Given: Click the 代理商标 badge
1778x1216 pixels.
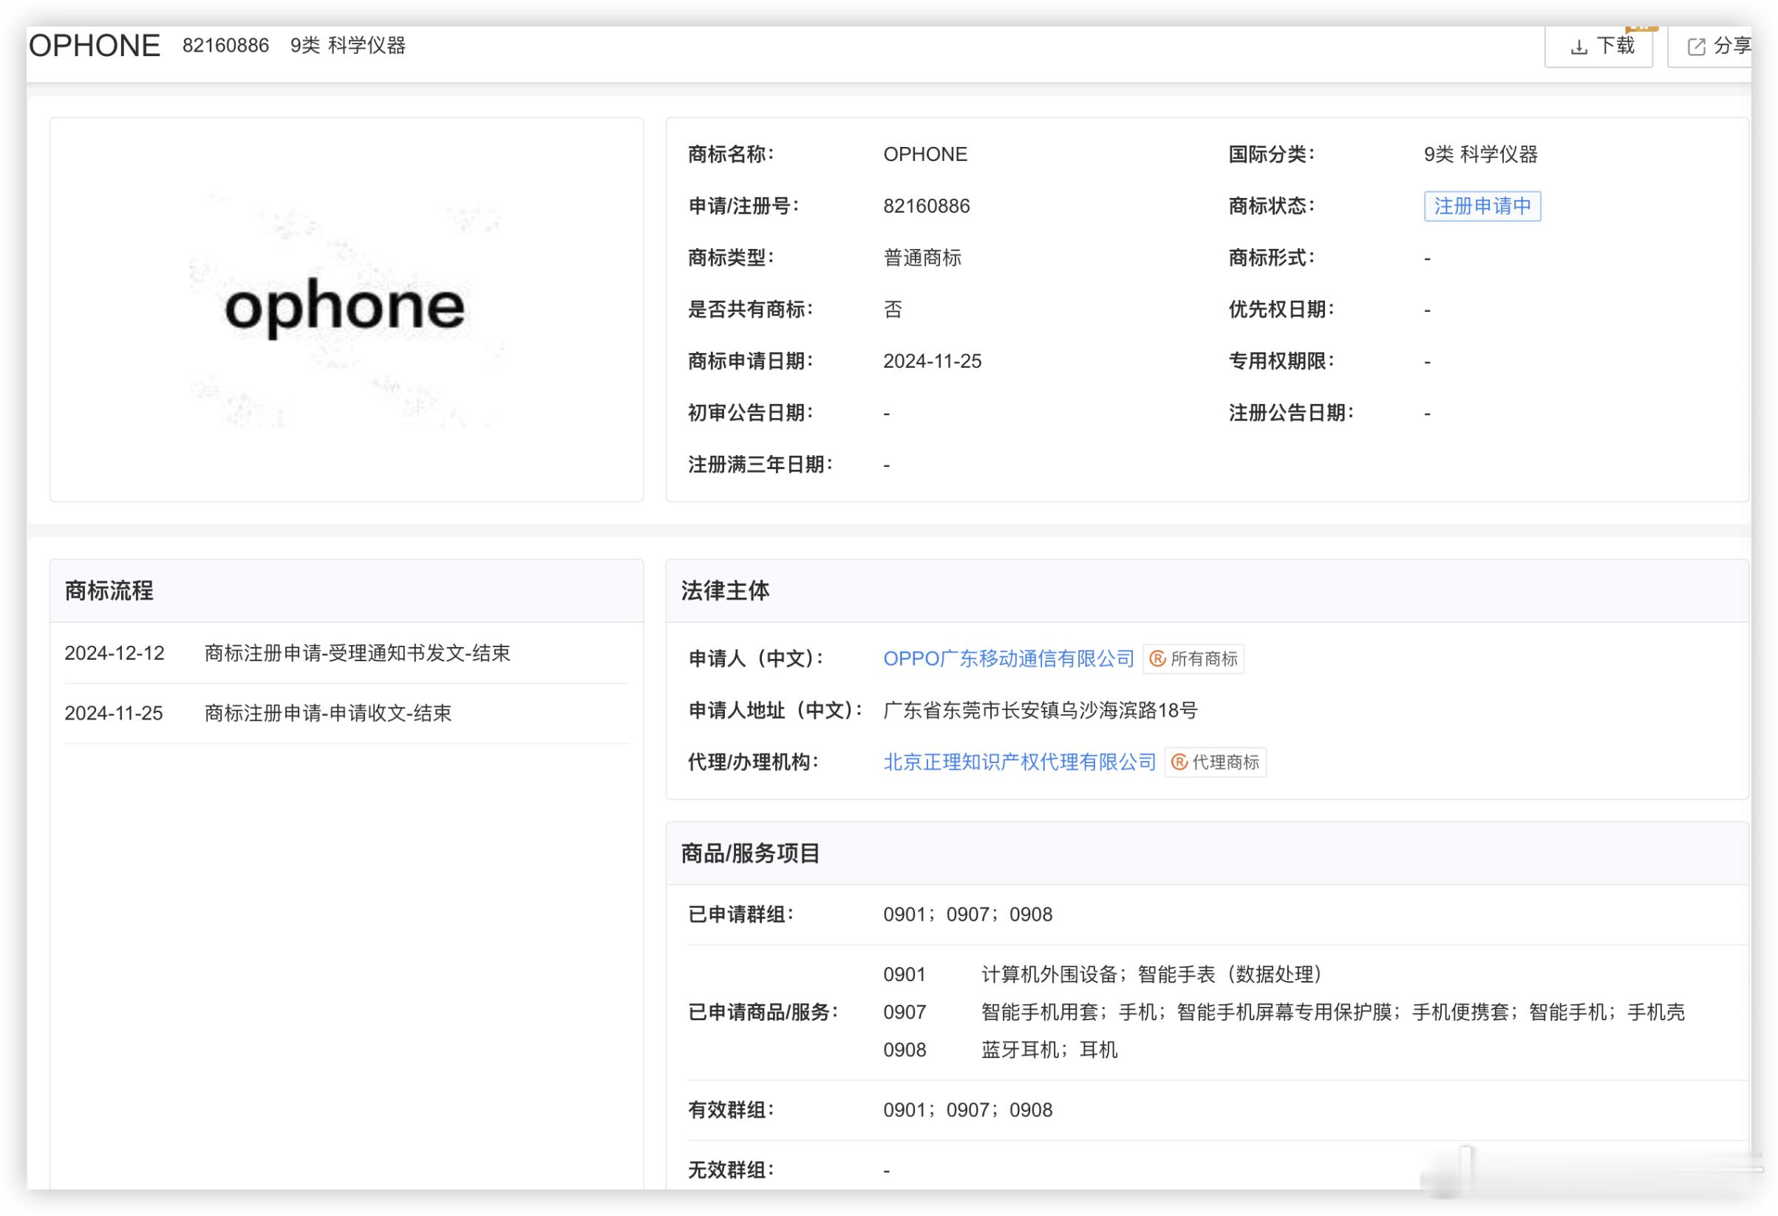Looking at the screenshot, I should coord(1215,762).
